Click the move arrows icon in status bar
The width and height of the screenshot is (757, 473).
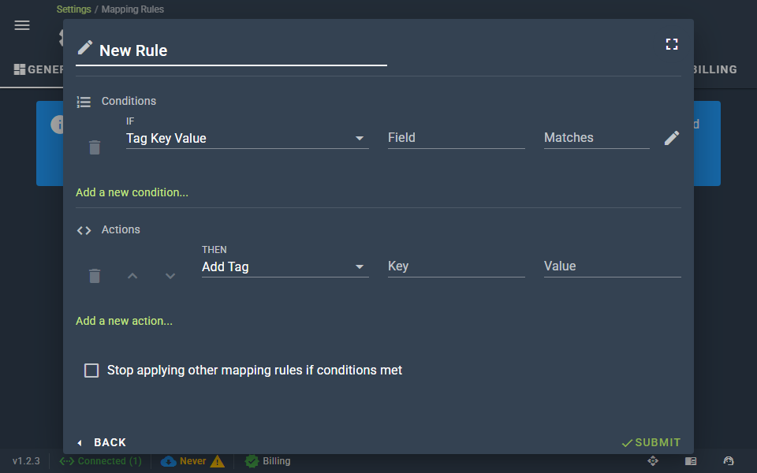653,461
